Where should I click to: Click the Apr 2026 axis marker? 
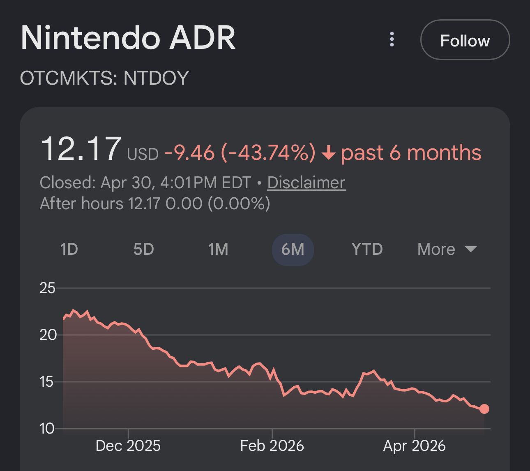point(414,446)
